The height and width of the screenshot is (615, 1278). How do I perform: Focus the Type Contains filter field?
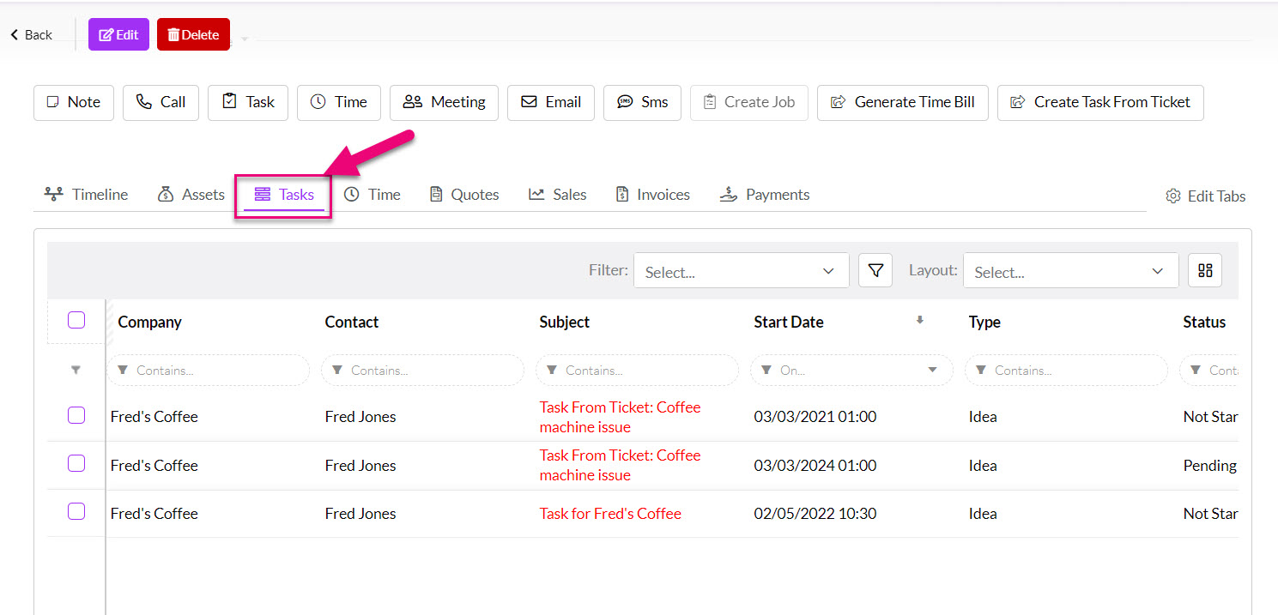[1066, 371]
